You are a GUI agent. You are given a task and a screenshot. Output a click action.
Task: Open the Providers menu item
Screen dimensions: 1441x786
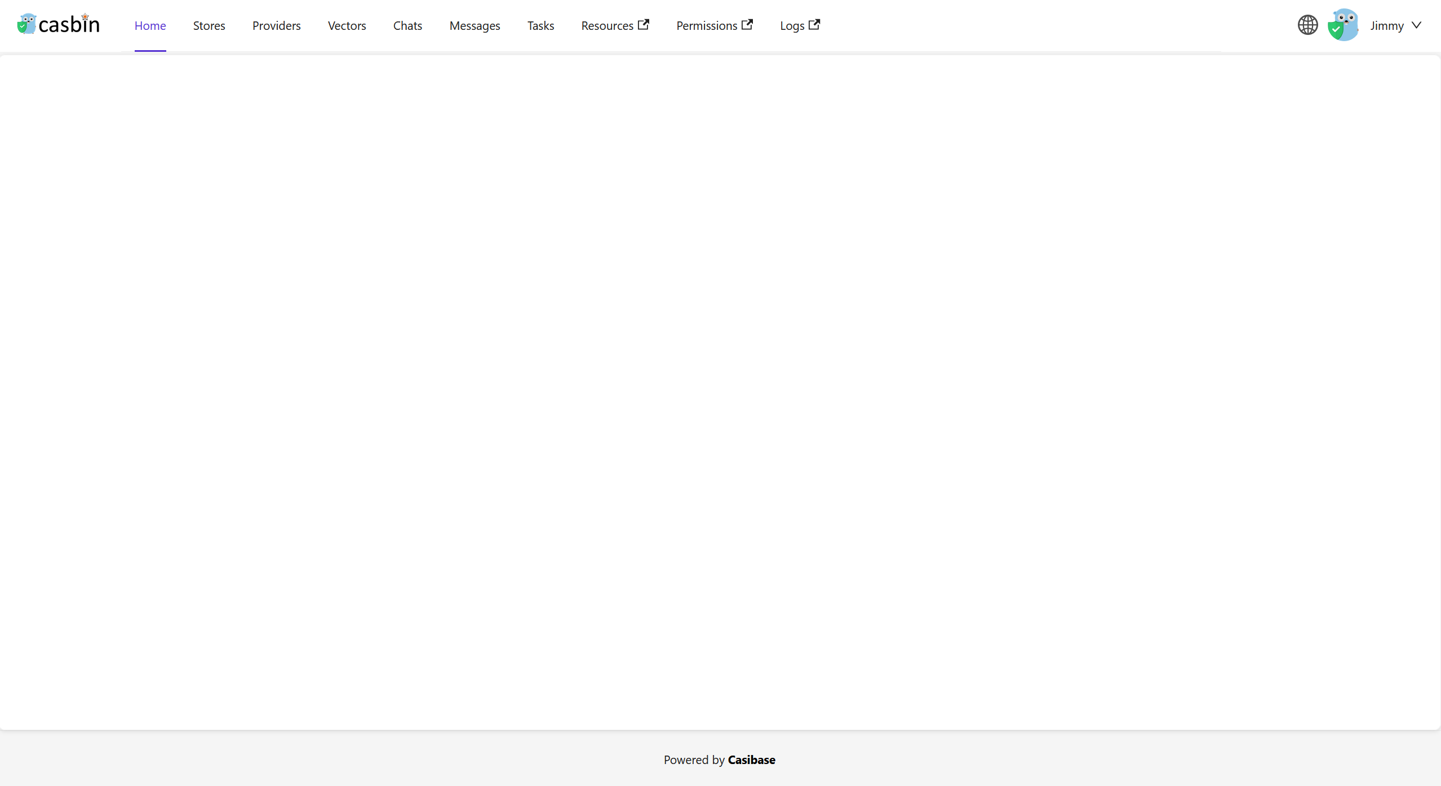[276, 25]
